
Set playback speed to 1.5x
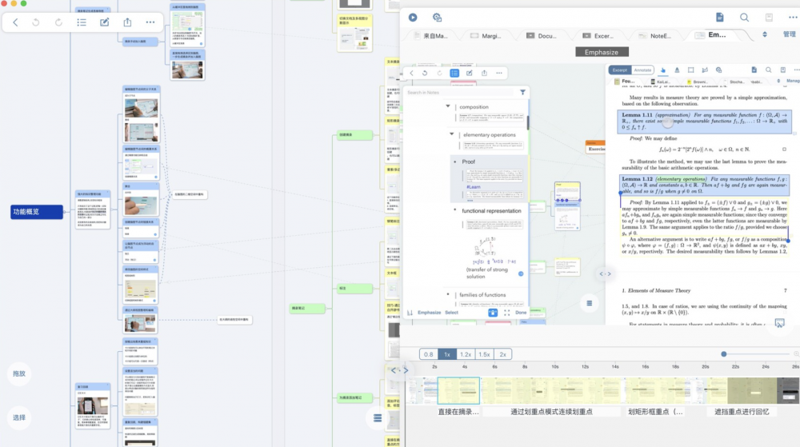[x=484, y=354]
